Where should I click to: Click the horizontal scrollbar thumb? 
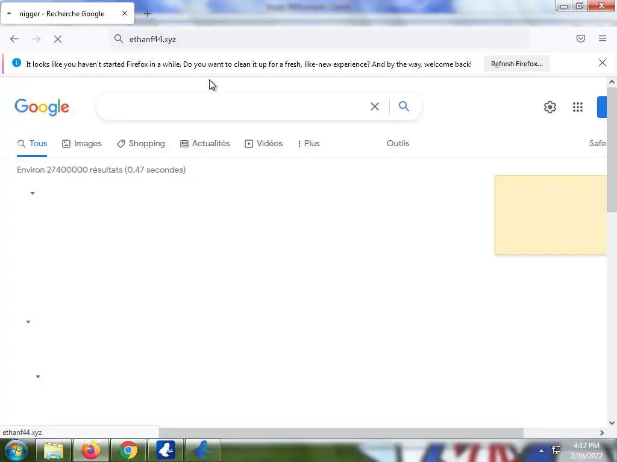[x=341, y=433]
